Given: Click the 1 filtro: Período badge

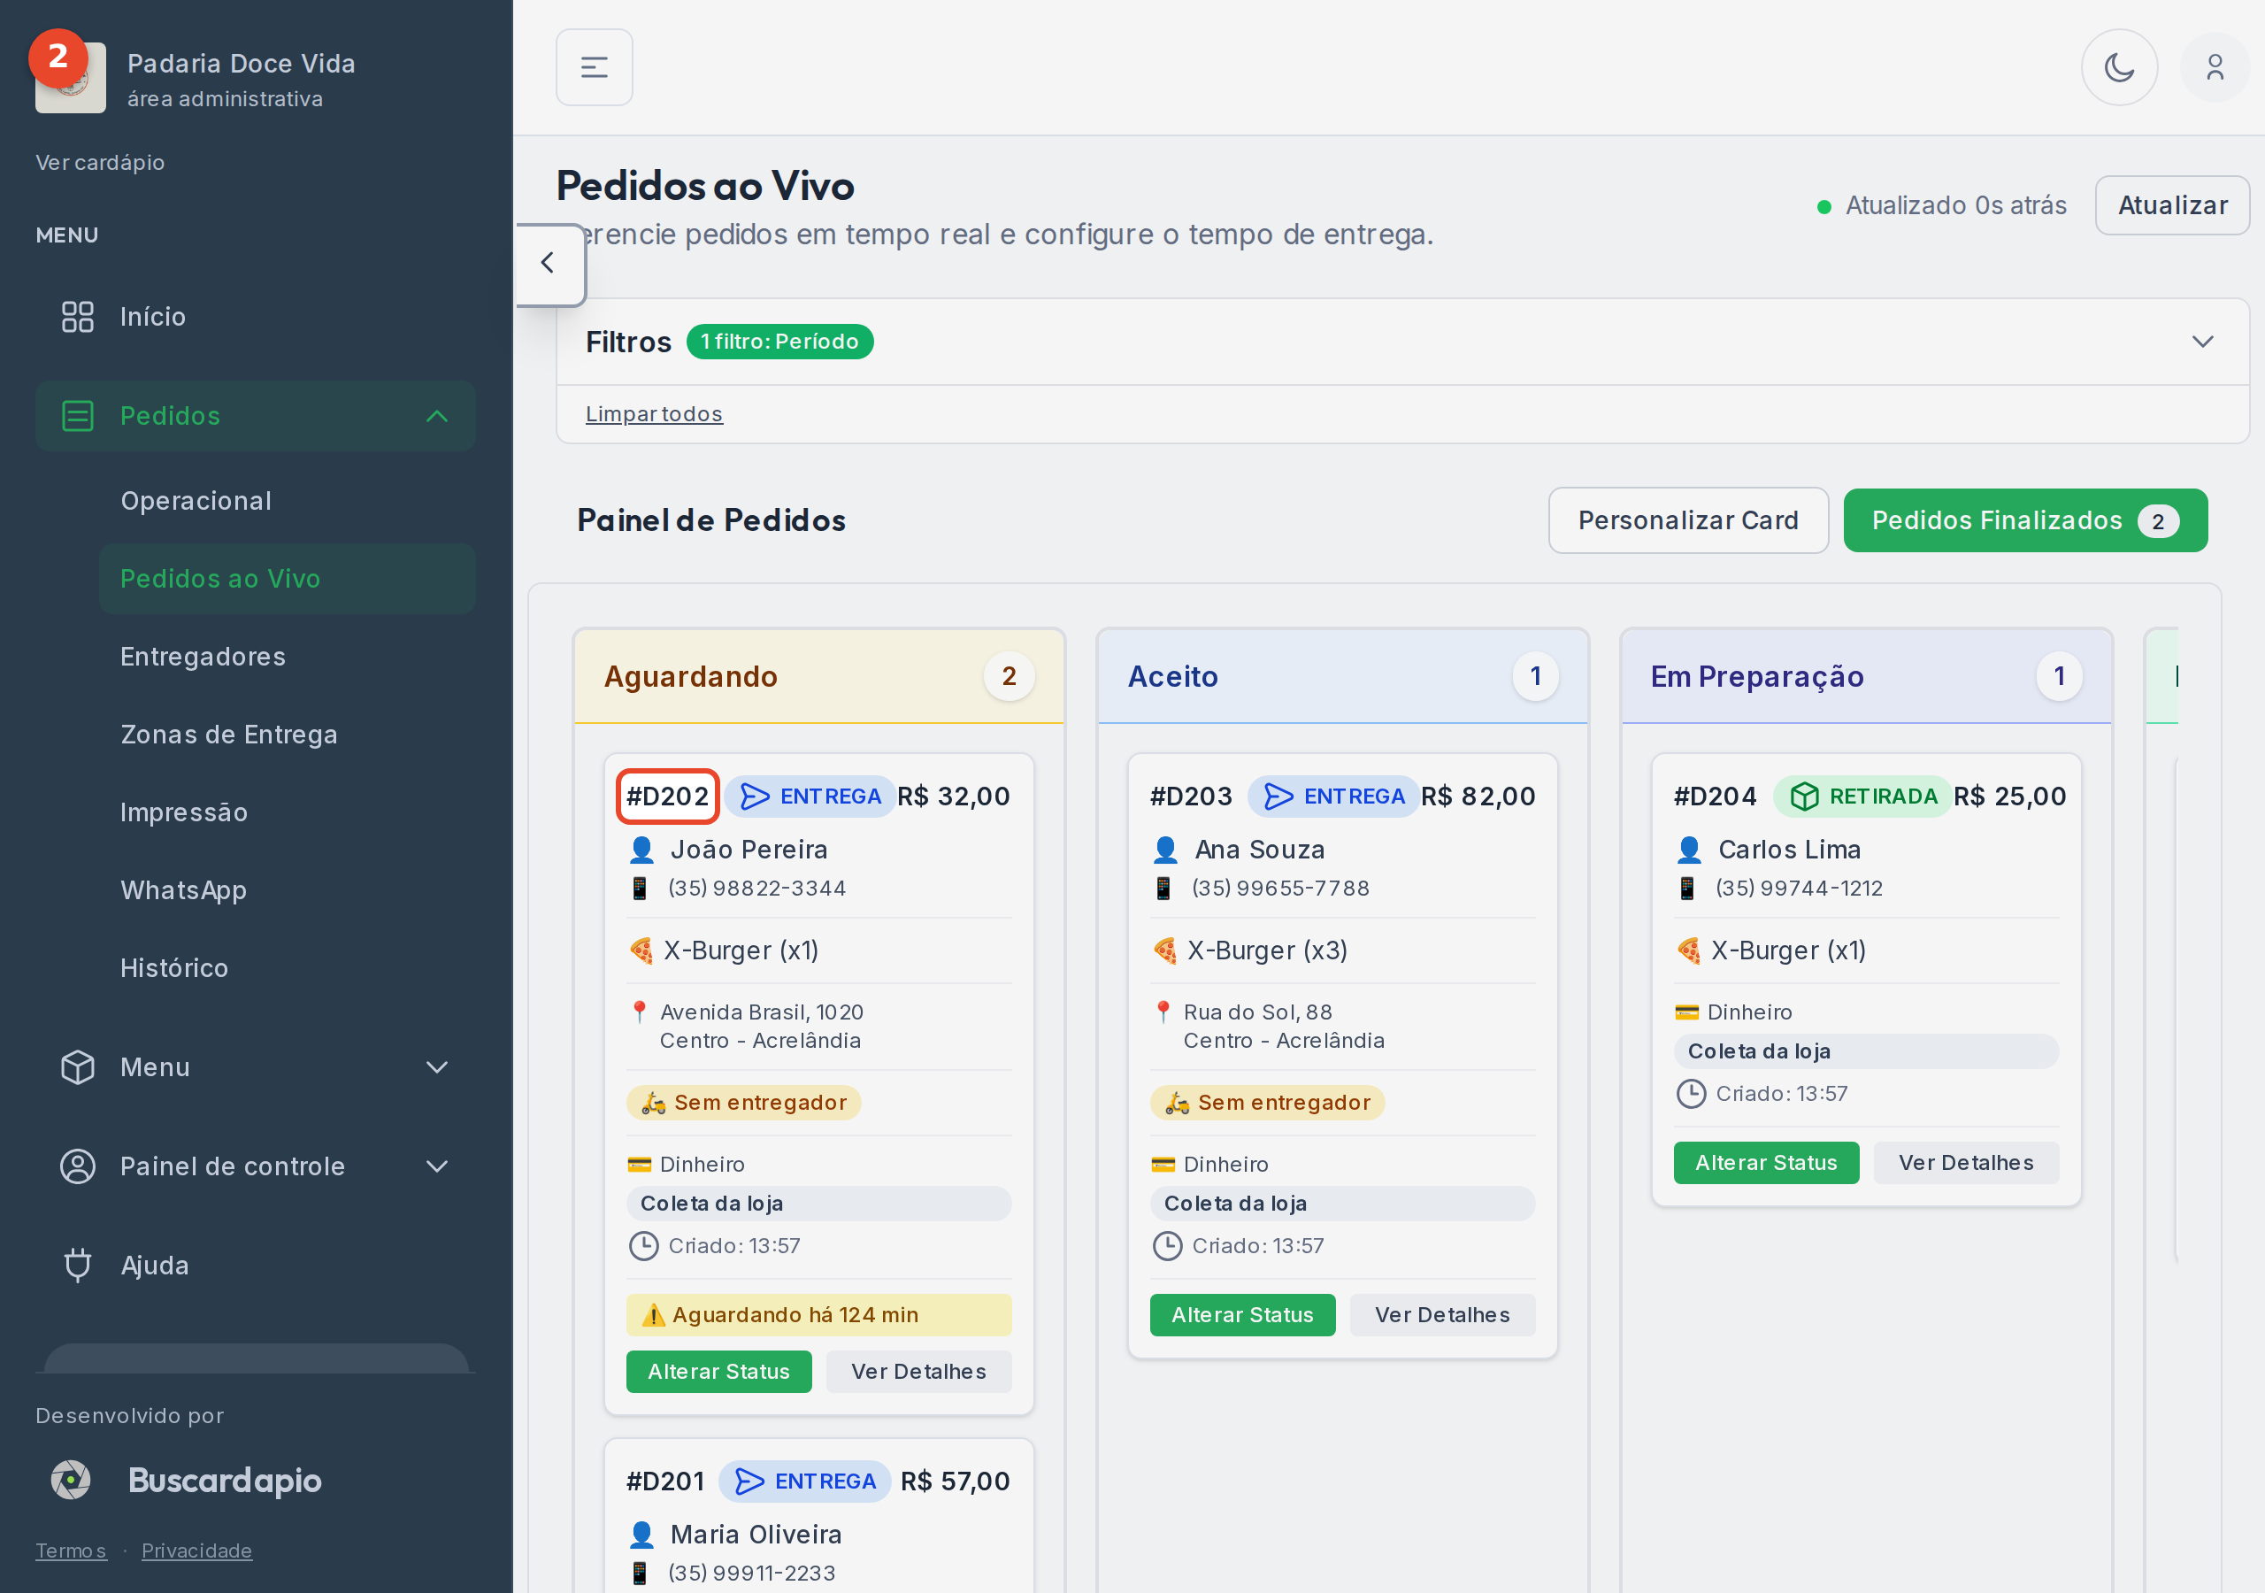Looking at the screenshot, I should click(x=779, y=342).
